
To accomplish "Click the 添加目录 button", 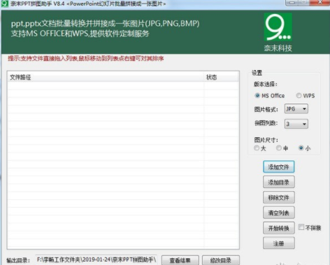I will [x=279, y=182].
